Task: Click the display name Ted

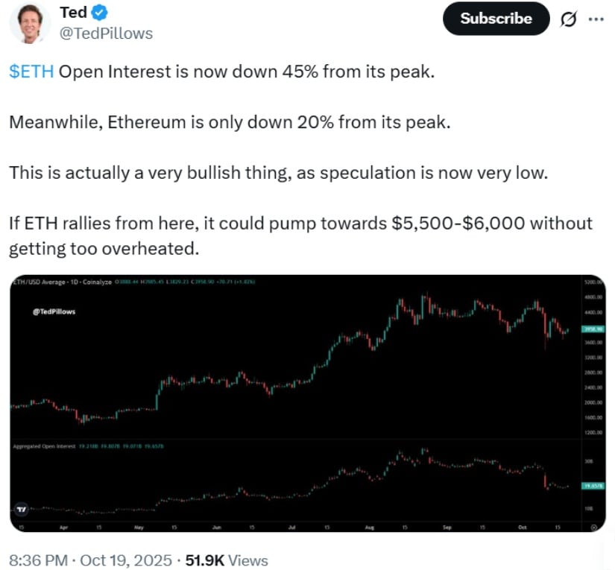Action: 72,13
